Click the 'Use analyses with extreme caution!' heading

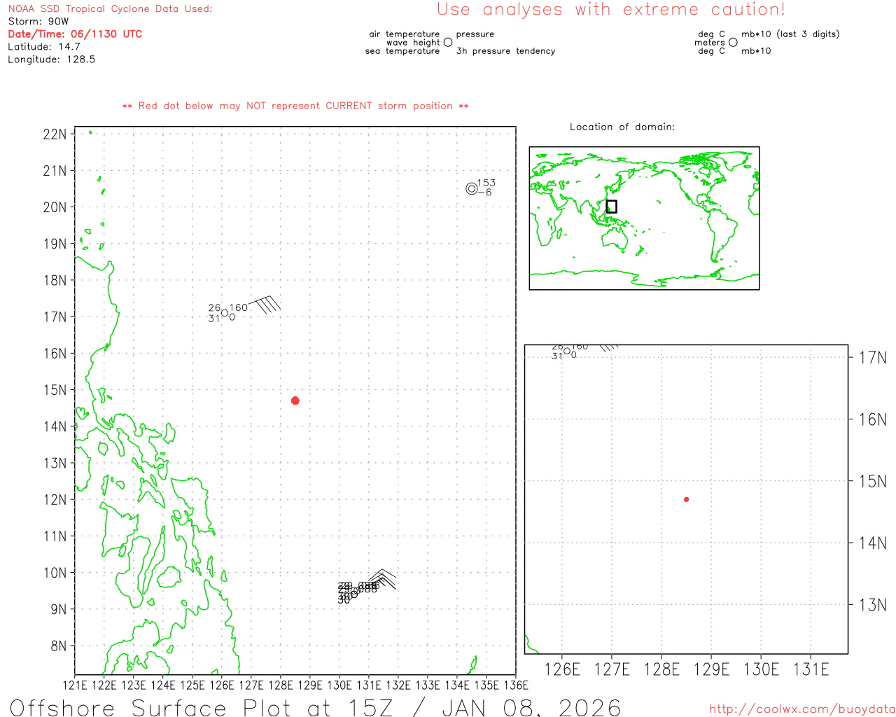610,10
